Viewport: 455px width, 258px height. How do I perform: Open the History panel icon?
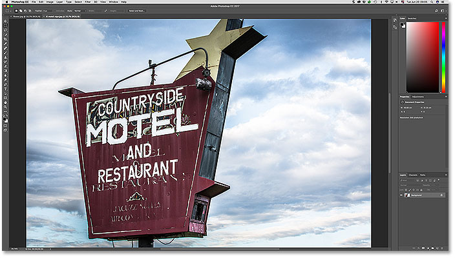(x=395, y=20)
